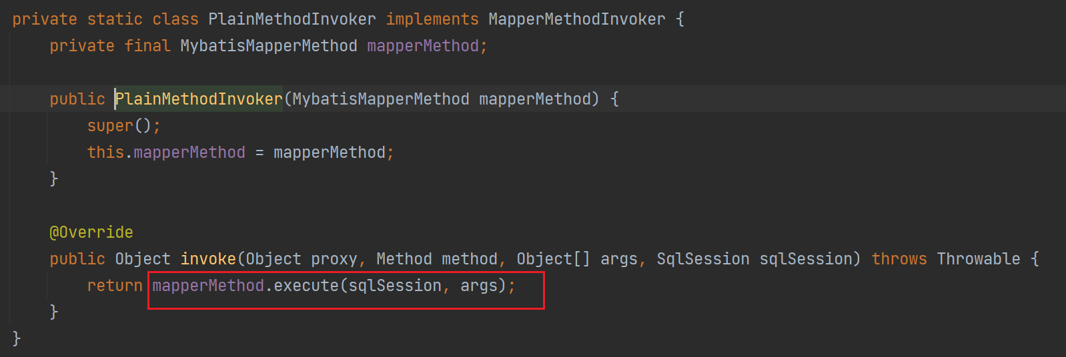Click the Throwable exception type
Screen dimensions: 1066x357
click(979, 259)
